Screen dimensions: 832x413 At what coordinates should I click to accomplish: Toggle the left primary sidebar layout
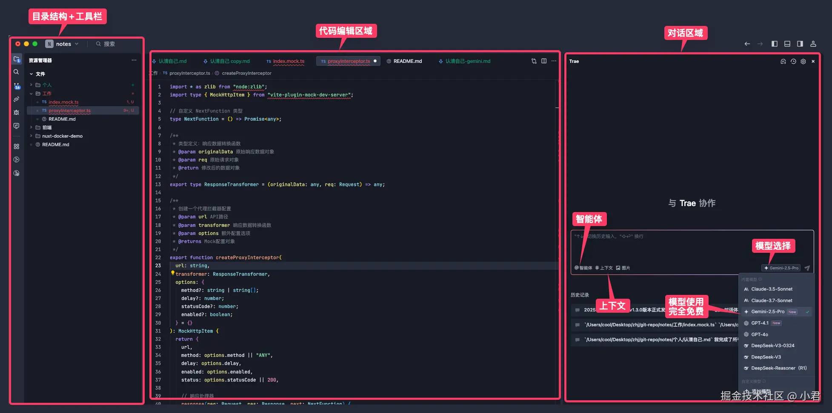pyautogui.click(x=775, y=44)
